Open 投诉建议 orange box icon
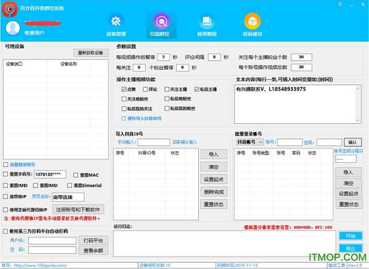This screenshot has width=369, height=269. [252, 21]
